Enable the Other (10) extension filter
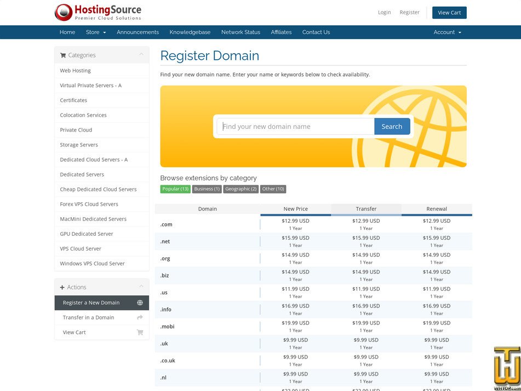This screenshot has width=521, height=391. [x=273, y=189]
